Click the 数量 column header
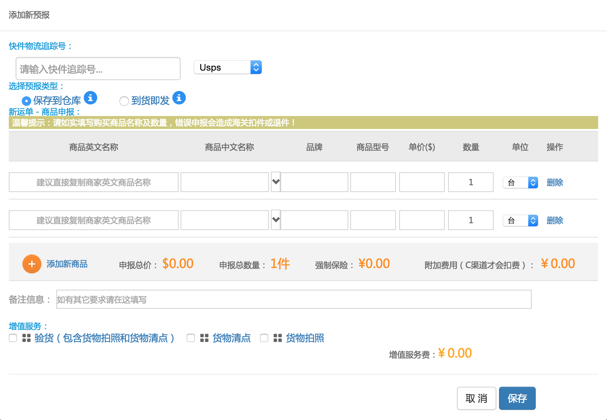Viewport: 607px width, 420px height. click(471, 147)
